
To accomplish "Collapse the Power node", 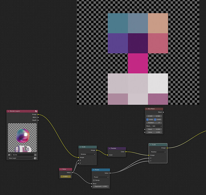I will pyautogui.click(x=94, y=170).
